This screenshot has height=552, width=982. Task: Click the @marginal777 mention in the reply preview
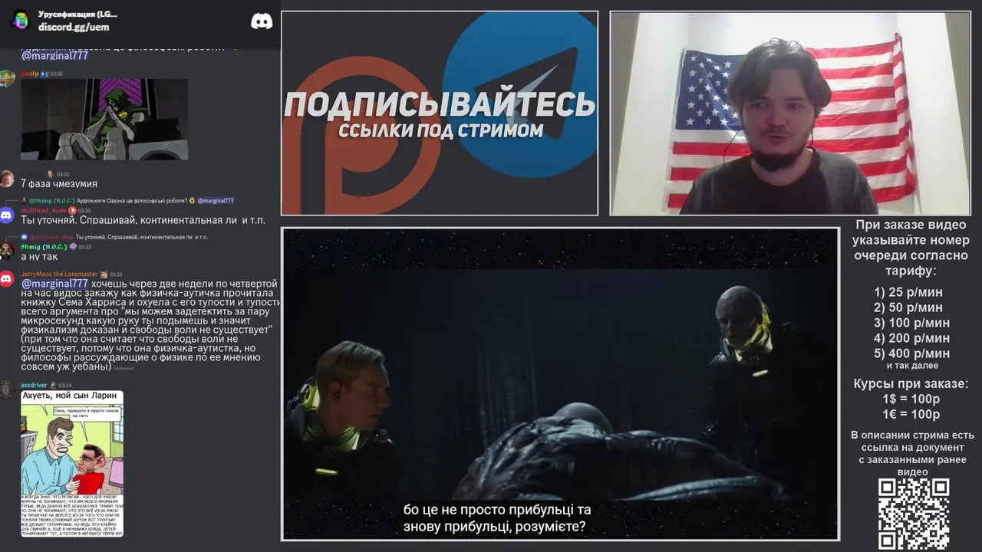point(216,201)
